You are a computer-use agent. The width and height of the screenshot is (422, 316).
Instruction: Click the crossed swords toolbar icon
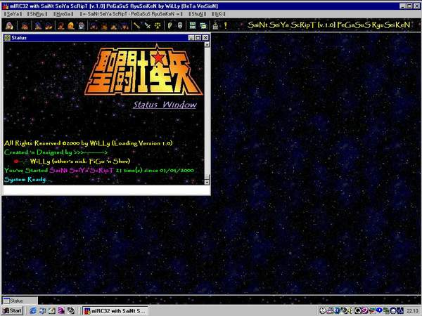click(147, 26)
